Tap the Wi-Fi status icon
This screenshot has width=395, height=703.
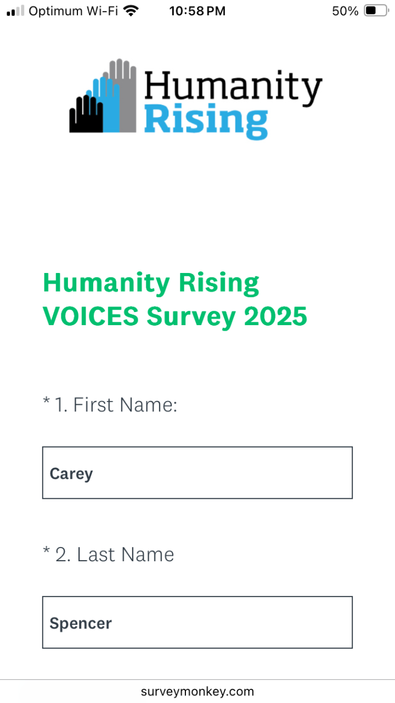pyautogui.click(x=131, y=11)
